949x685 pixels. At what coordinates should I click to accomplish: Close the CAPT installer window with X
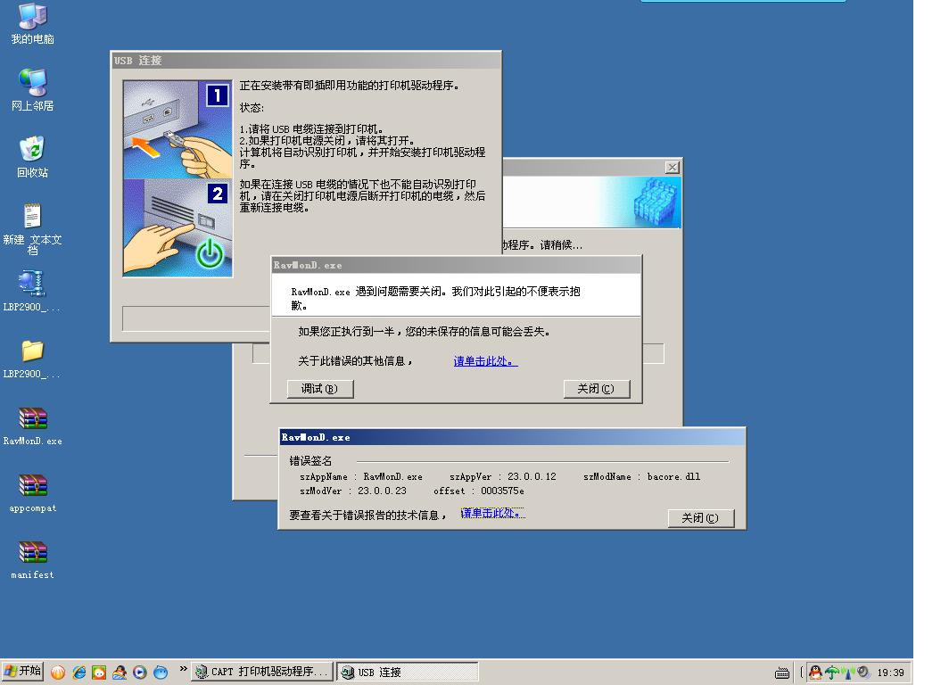click(672, 167)
